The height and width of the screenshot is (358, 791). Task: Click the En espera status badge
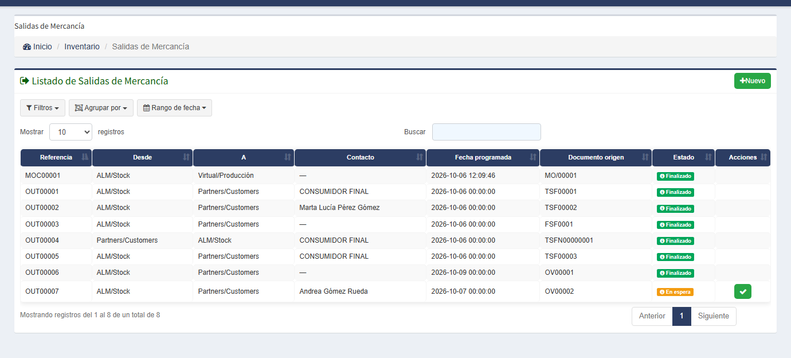(x=675, y=292)
